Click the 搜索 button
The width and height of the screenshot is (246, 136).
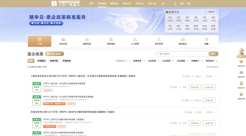213,54
